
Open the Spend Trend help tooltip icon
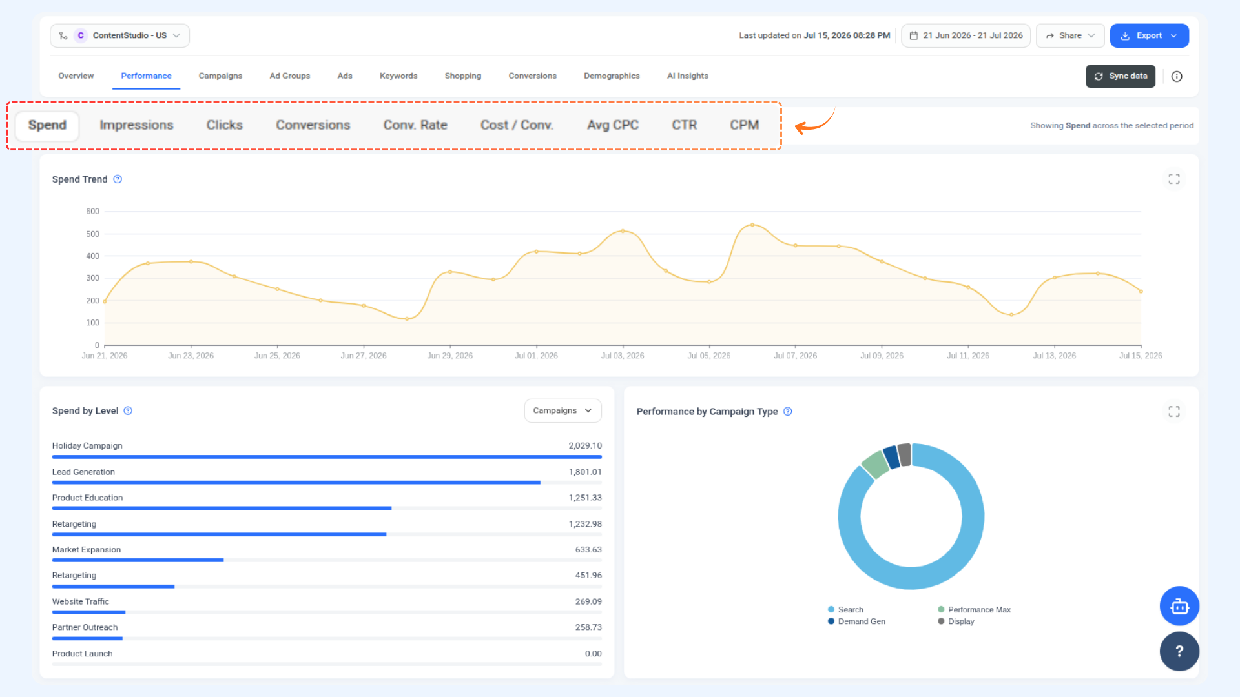coord(118,179)
